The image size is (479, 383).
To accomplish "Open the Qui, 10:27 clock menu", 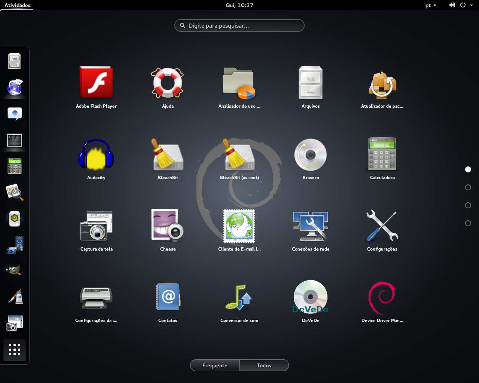I will click(239, 5).
